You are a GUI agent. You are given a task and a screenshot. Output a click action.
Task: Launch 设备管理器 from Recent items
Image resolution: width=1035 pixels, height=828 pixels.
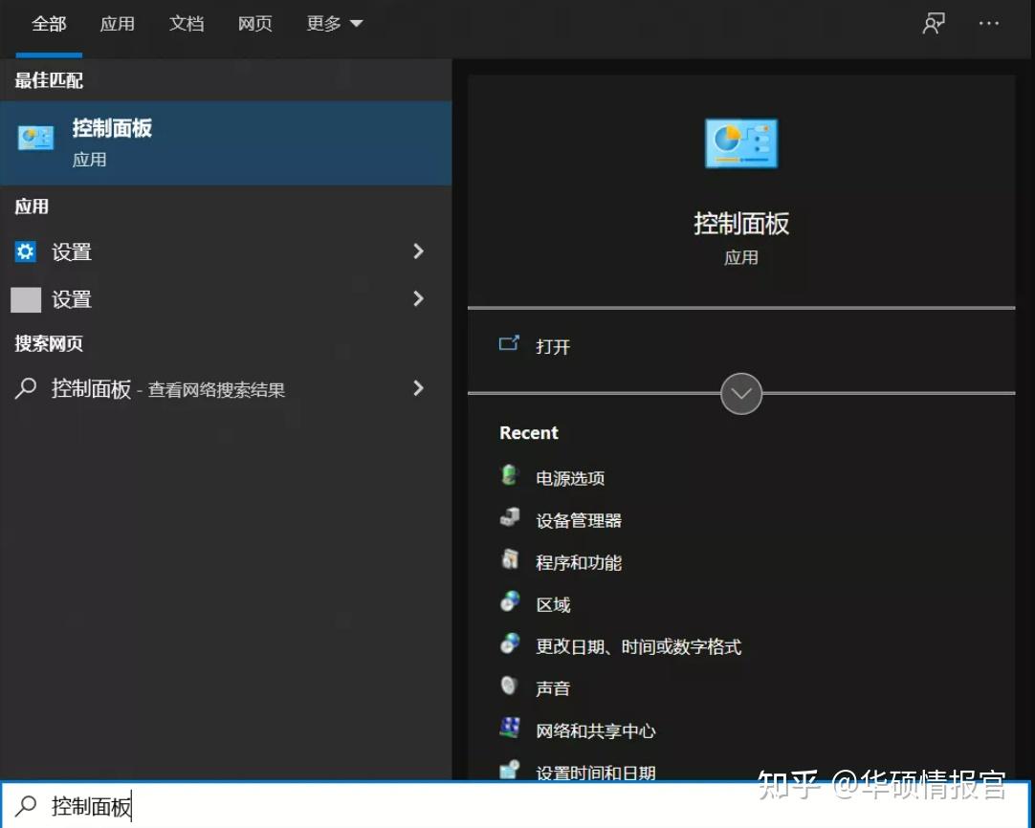[x=579, y=519]
